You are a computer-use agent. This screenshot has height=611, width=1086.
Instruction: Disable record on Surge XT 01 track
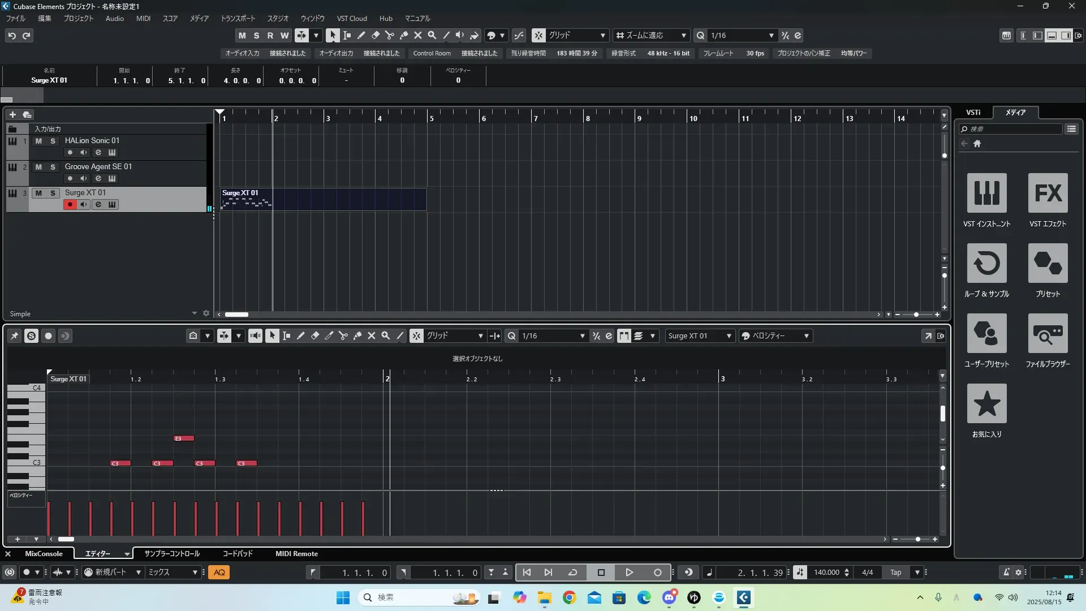(70, 205)
